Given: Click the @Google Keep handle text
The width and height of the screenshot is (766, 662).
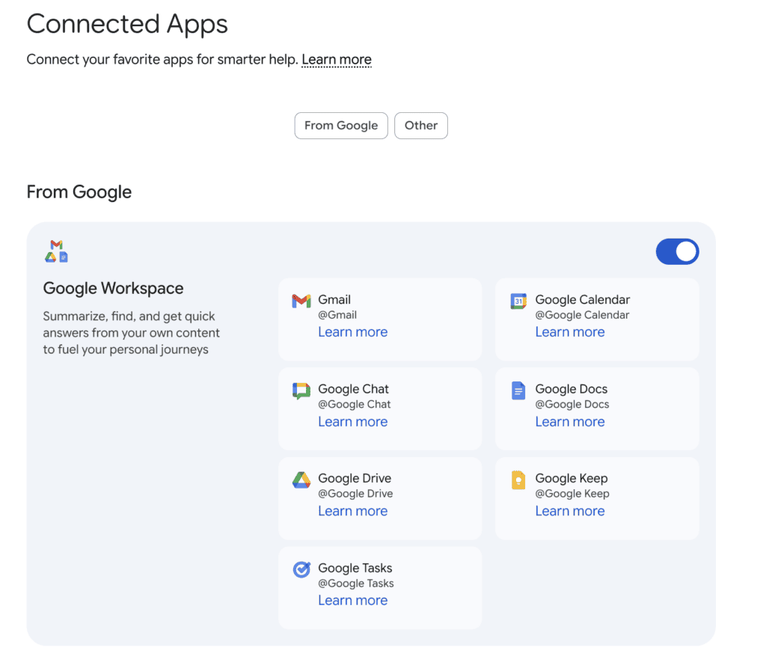Looking at the screenshot, I should click(x=572, y=494).
